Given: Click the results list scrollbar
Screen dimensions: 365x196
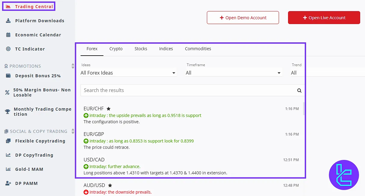Looking at the screenshot, I should 304,109.
